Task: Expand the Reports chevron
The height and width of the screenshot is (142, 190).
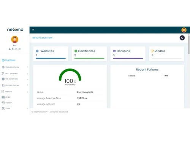Action: click(28, 92)
